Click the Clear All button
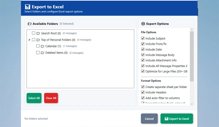 (x=51, y=98)
